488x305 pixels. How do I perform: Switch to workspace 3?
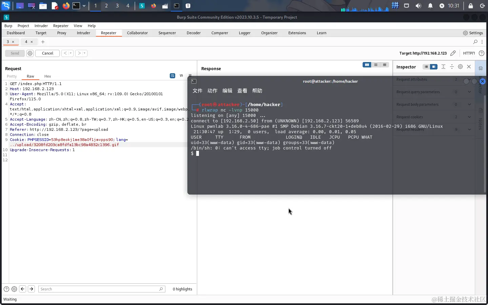pos(117,6)
